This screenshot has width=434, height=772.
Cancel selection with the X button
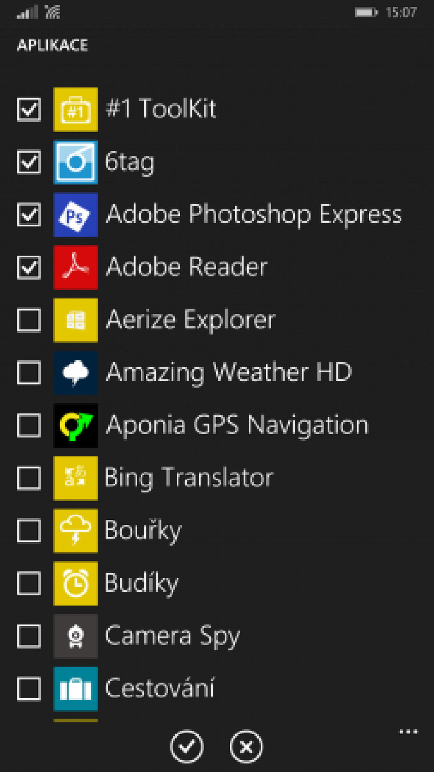[246, 747]
